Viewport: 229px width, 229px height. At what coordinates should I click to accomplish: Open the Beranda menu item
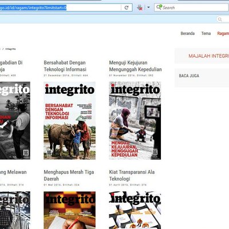188,33
